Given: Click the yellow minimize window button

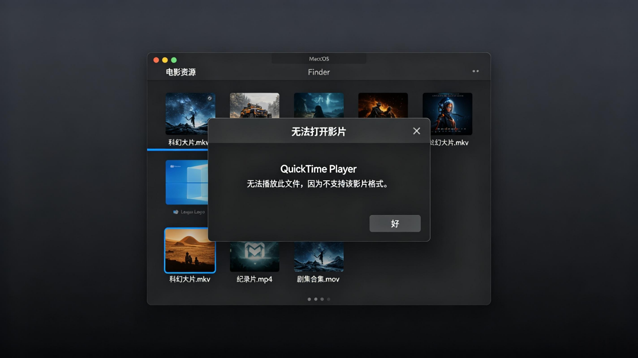Looking at the screenshot, I should 165,60.
